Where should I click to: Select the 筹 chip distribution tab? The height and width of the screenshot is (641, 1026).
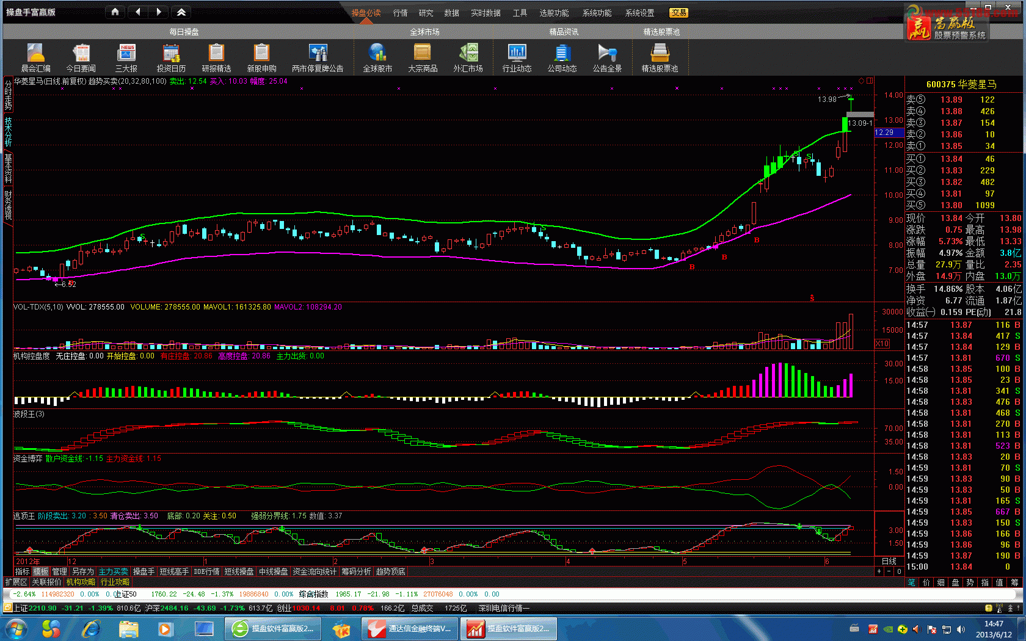click(x=1014, y=582)
